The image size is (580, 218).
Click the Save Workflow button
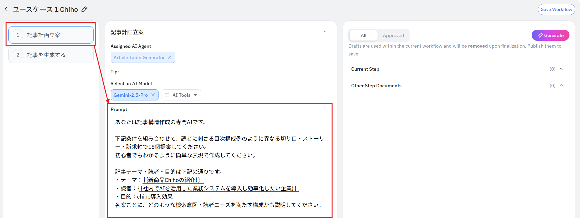(556, 9)
